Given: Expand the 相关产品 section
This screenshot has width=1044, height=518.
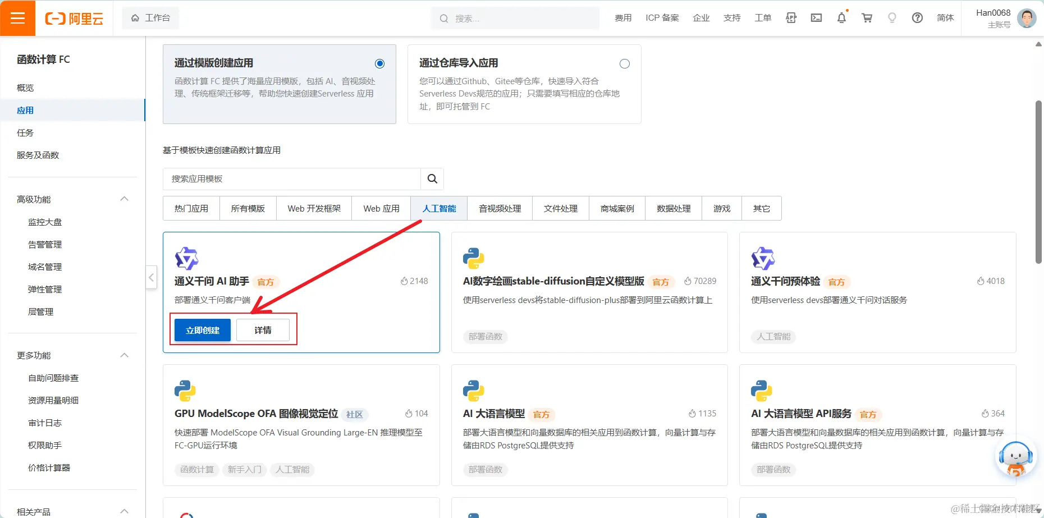Looking at the screenshot, I should coord(124,511).
